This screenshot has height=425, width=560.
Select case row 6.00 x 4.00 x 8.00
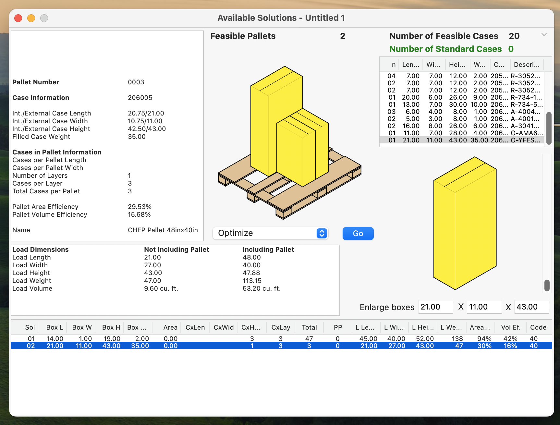(x=462, y=112)
